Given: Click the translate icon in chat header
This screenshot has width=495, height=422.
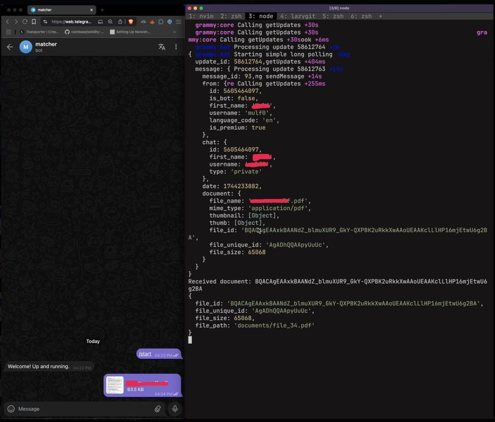Looking at the screenshot, I should click(162, 47).
